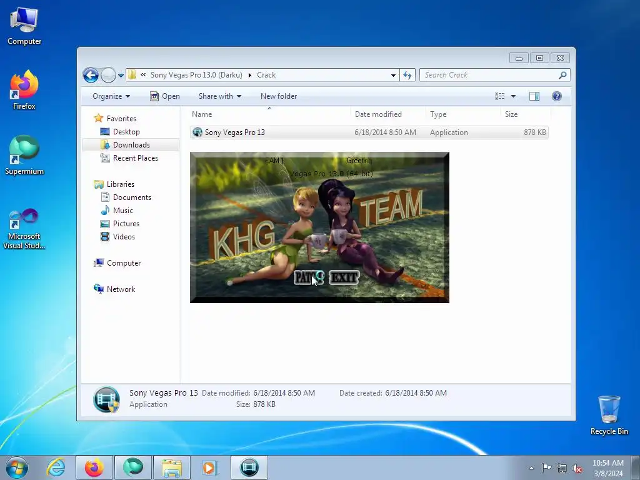Click the address bar folder icon

(x=132, y=75)
